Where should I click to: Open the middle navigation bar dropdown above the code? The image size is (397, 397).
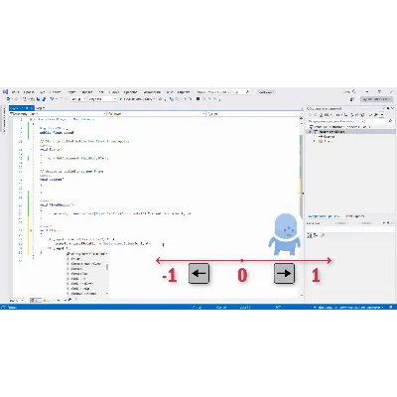[157, 114]
